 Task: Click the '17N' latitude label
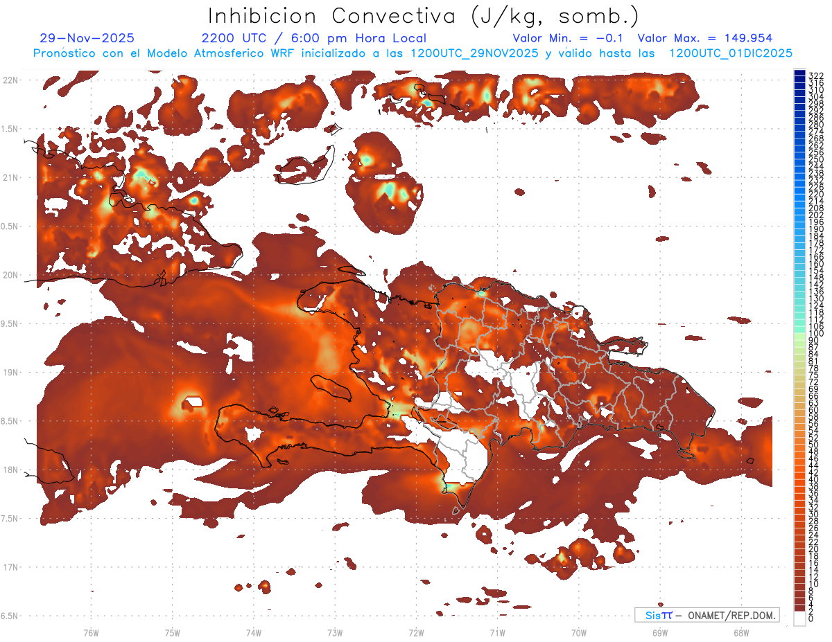click(11, 567)
